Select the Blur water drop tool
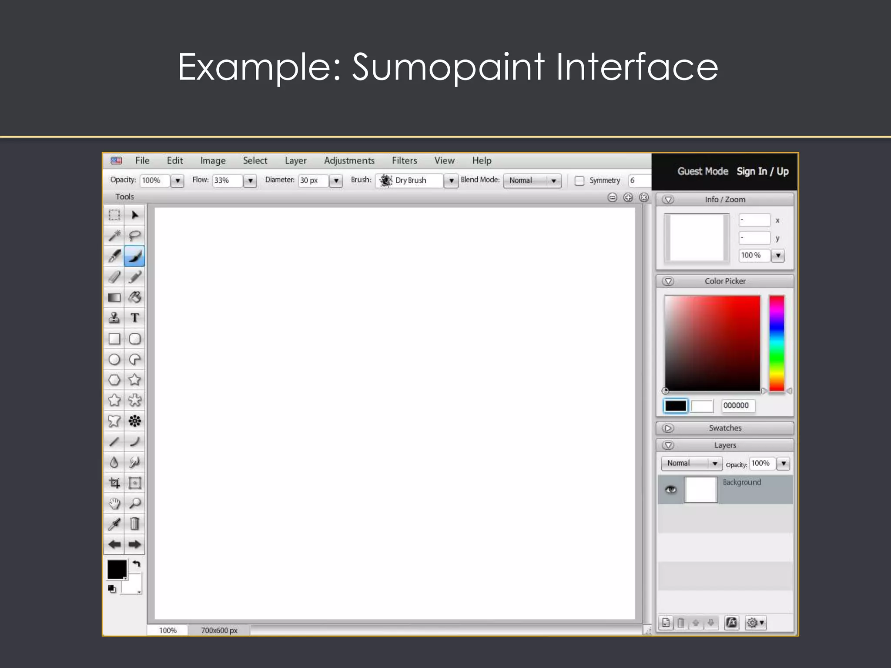This screenshot has height=668, width=891. pyautogui.click(x=114, y=462)
